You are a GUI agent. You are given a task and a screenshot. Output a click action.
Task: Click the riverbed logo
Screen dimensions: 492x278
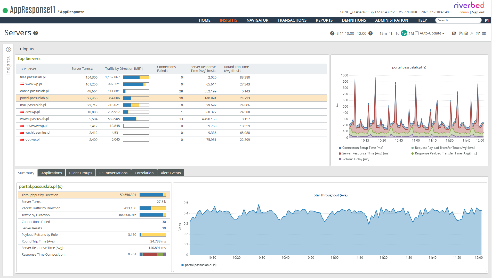tap(469, 5)
